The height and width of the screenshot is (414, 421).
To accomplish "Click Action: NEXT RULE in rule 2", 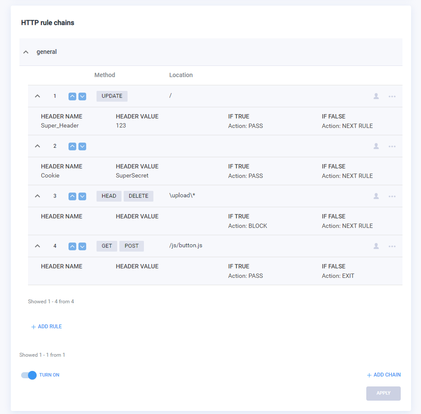I will [x=347, y=176].
